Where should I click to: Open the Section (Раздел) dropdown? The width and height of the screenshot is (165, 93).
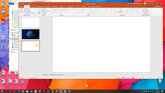click(44, 13)
